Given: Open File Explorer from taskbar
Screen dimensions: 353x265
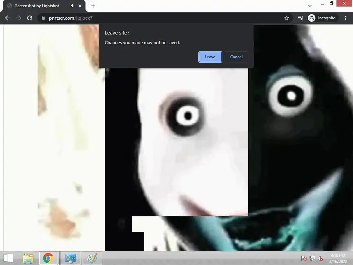Looking at the screenshot, I should (28, 258).
